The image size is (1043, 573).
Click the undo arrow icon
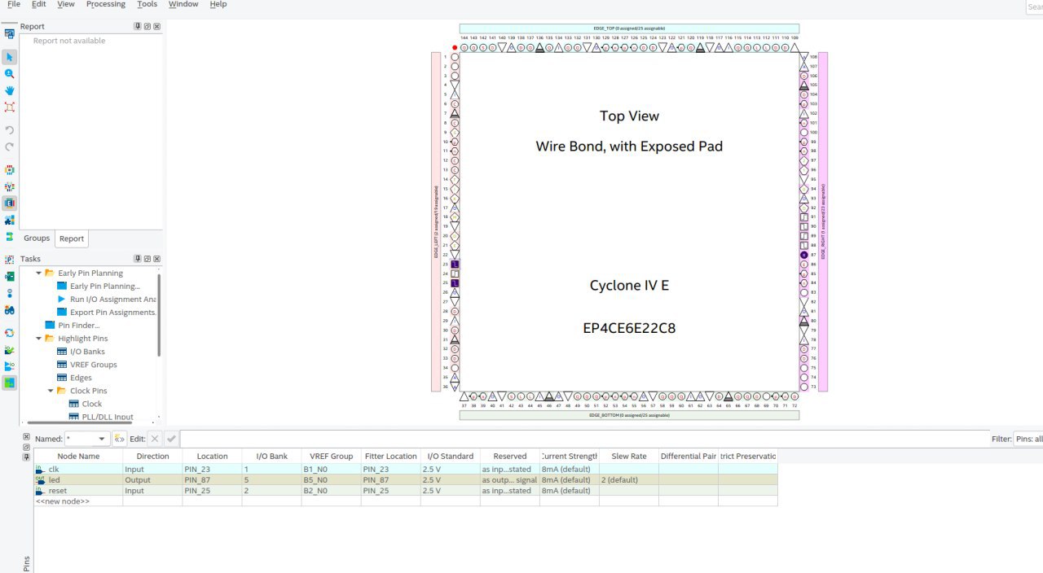pyautogui.click(x=10, y=130)
